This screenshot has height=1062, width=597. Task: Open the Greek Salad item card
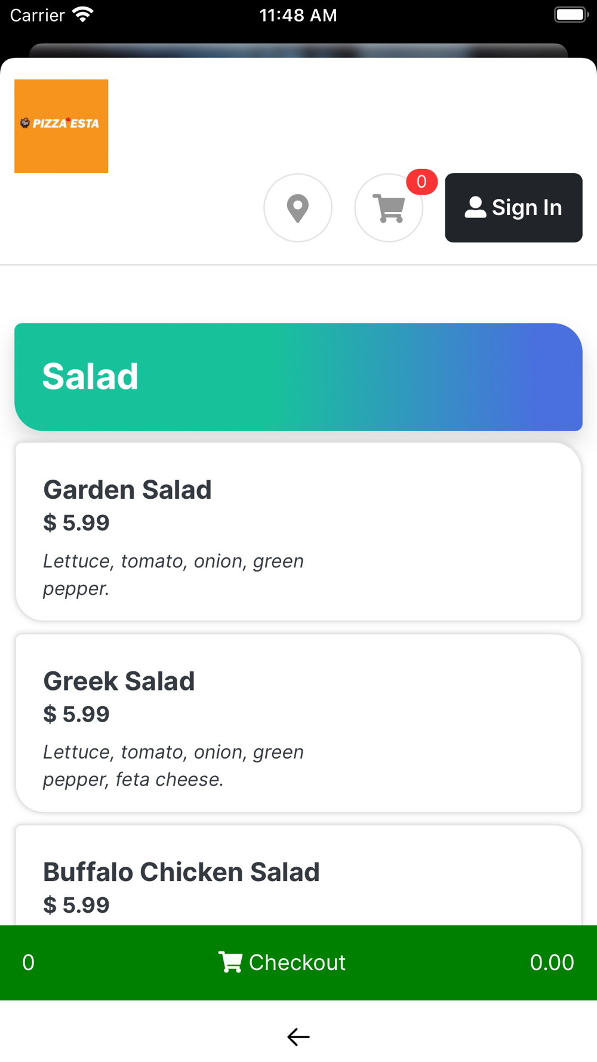tap(298, 723)
